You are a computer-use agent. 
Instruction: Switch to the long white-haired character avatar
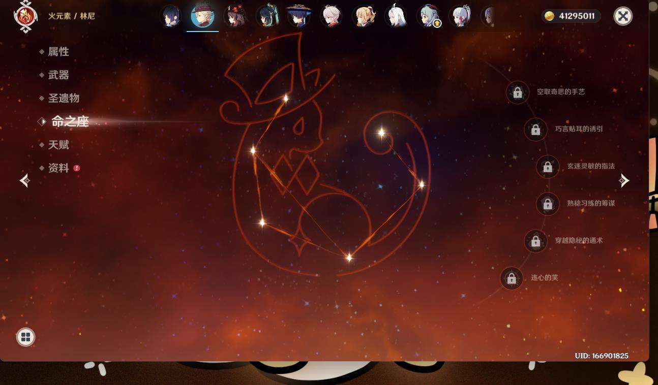396,16
